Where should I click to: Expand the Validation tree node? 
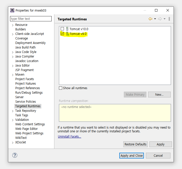13,120
